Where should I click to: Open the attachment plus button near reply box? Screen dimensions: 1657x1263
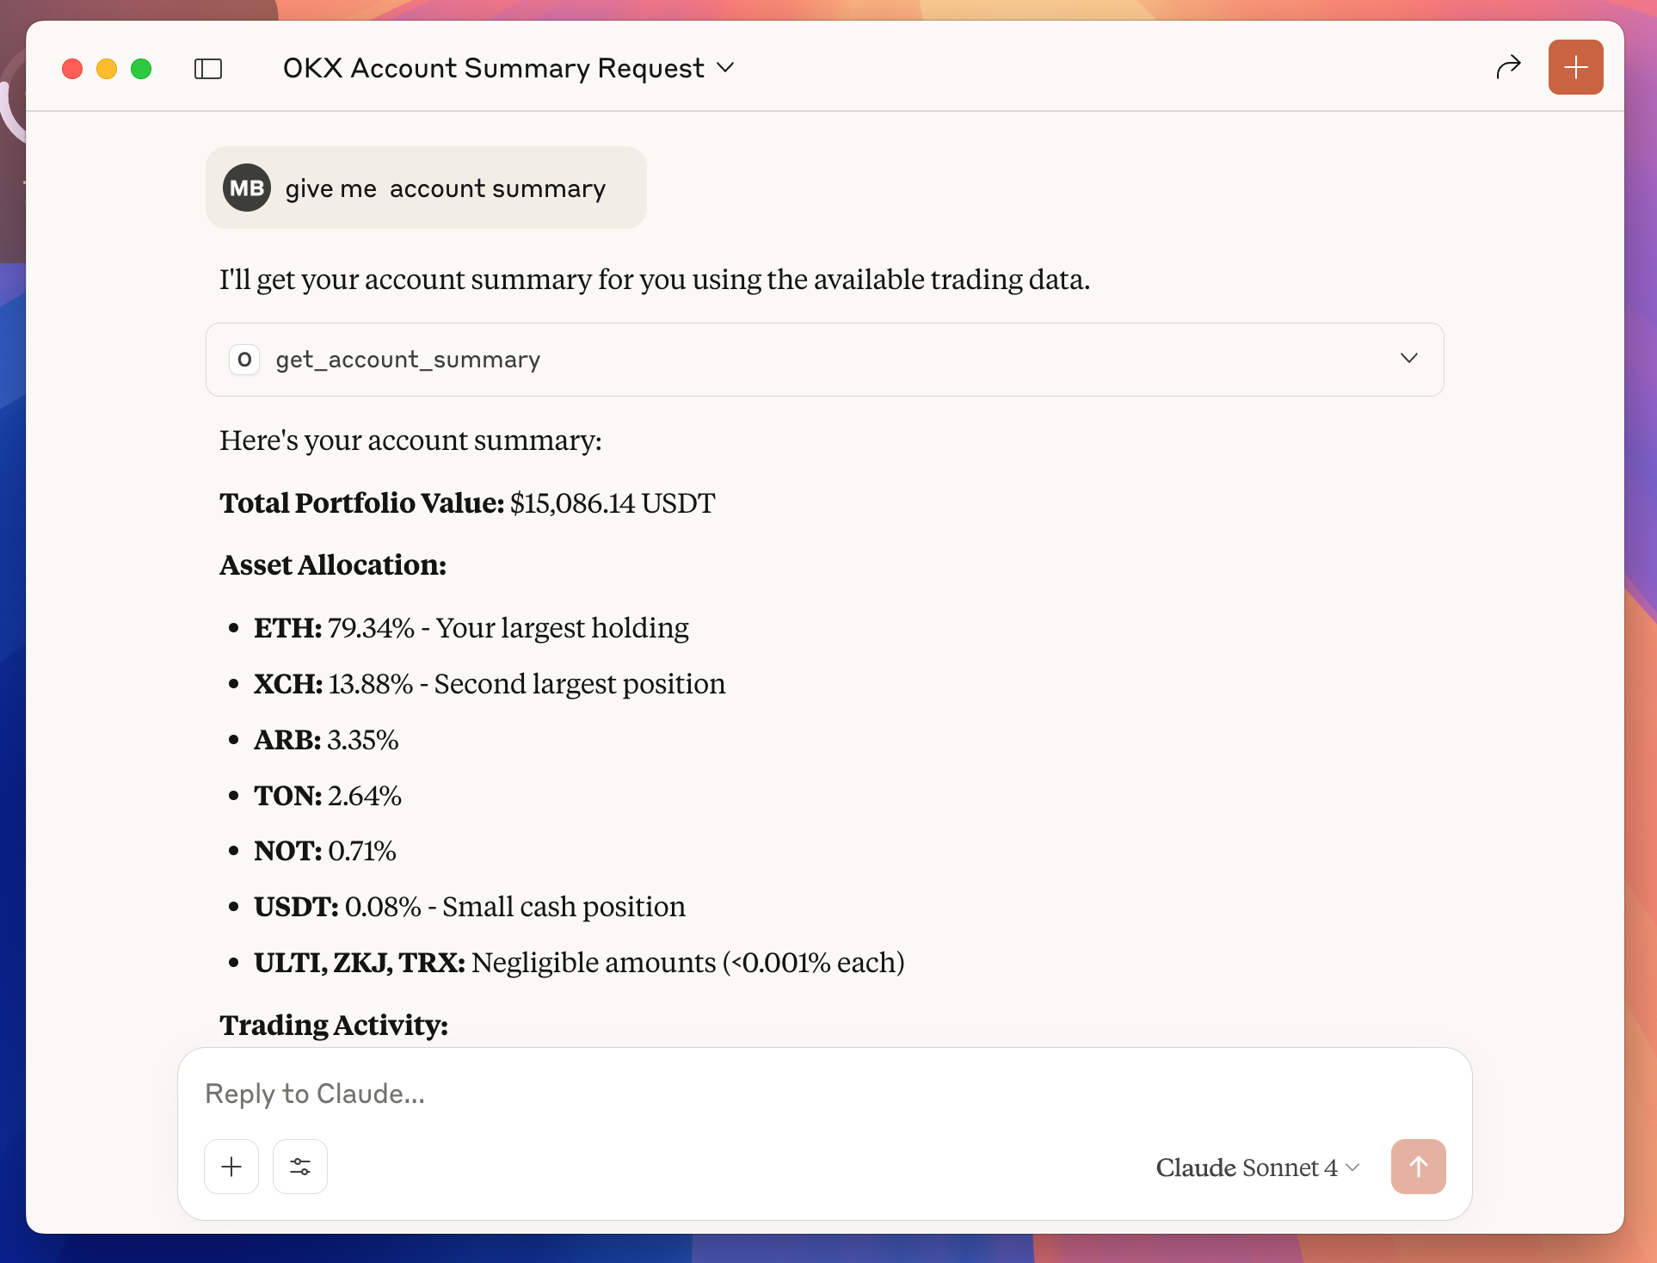[x=231, y=1167]
